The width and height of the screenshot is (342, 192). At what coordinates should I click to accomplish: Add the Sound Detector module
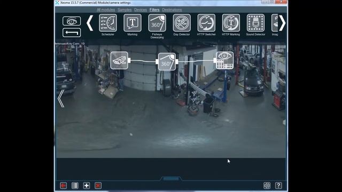pos(255,23)
